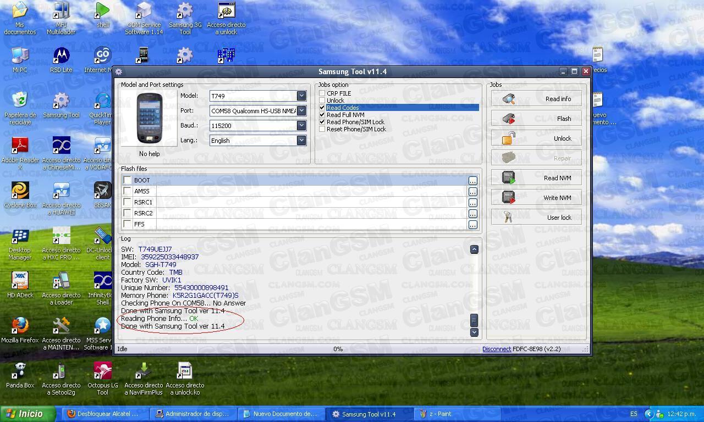
Task: Click the Unlock button in Jobs panel
Action: pos(536,138)
